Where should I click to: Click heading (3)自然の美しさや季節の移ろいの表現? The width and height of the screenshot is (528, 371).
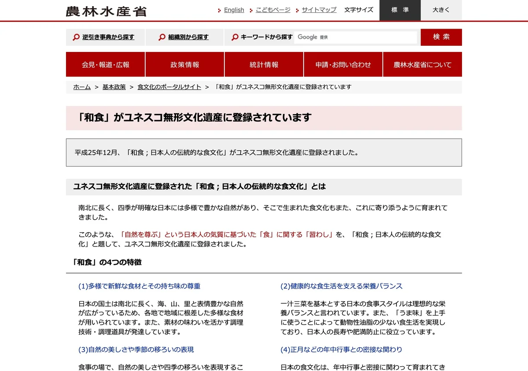point(136,349)
